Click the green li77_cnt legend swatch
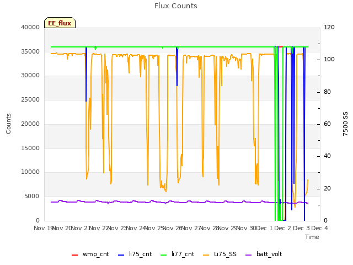Image resolution: width=353 pixels, height=265 pixels. [x=164, y=255]
